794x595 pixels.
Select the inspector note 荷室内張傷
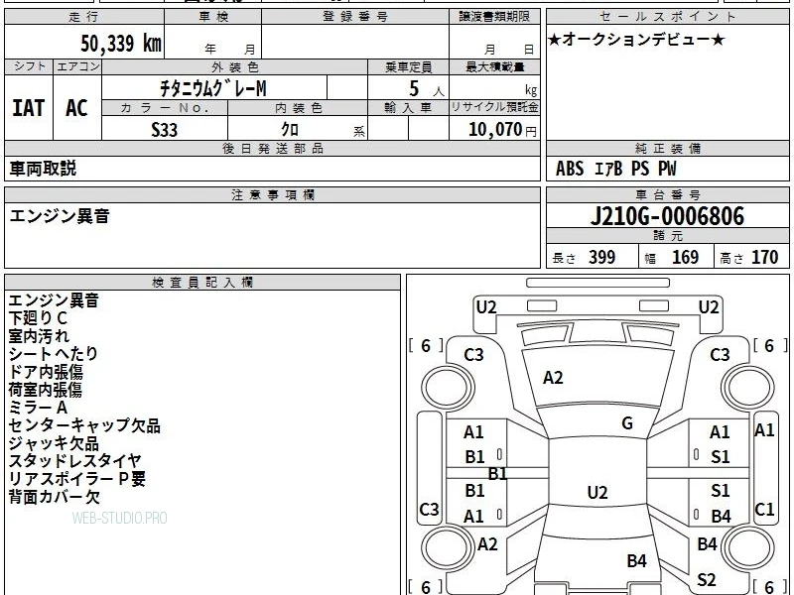click(x=45, y=389)
